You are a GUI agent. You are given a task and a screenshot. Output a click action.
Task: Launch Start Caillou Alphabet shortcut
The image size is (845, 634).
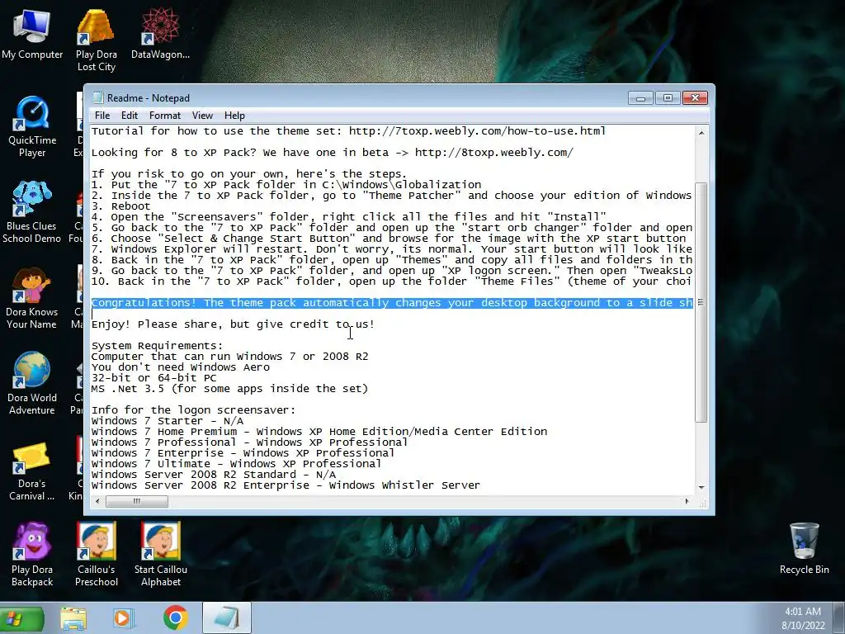(161, 556)
